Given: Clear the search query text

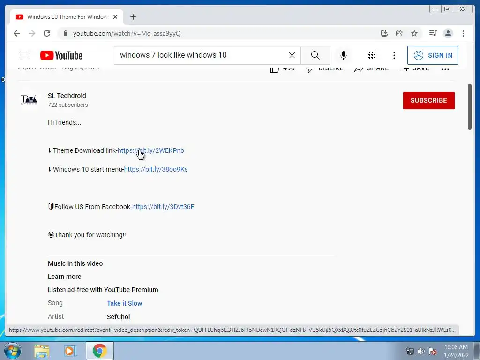Looking at the screenshot, I should click(292, 55).
